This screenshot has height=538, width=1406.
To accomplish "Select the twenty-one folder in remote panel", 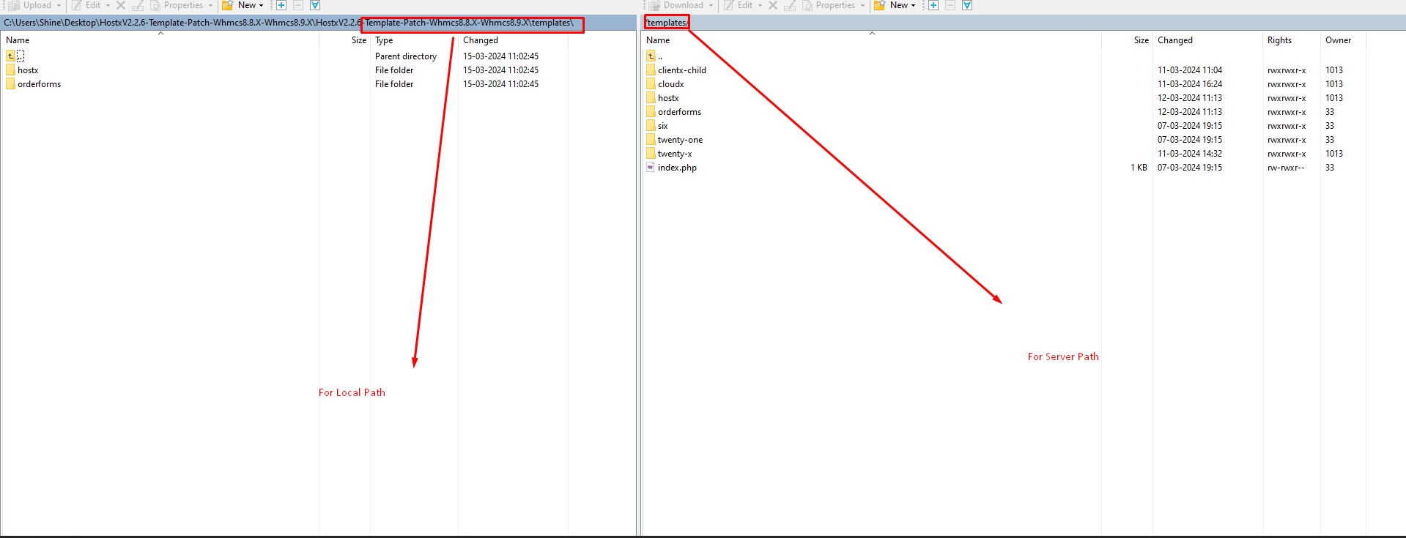I will click(x=680, y=140).
